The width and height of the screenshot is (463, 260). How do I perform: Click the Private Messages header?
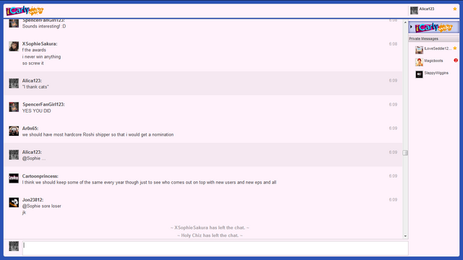coord(434,38)
